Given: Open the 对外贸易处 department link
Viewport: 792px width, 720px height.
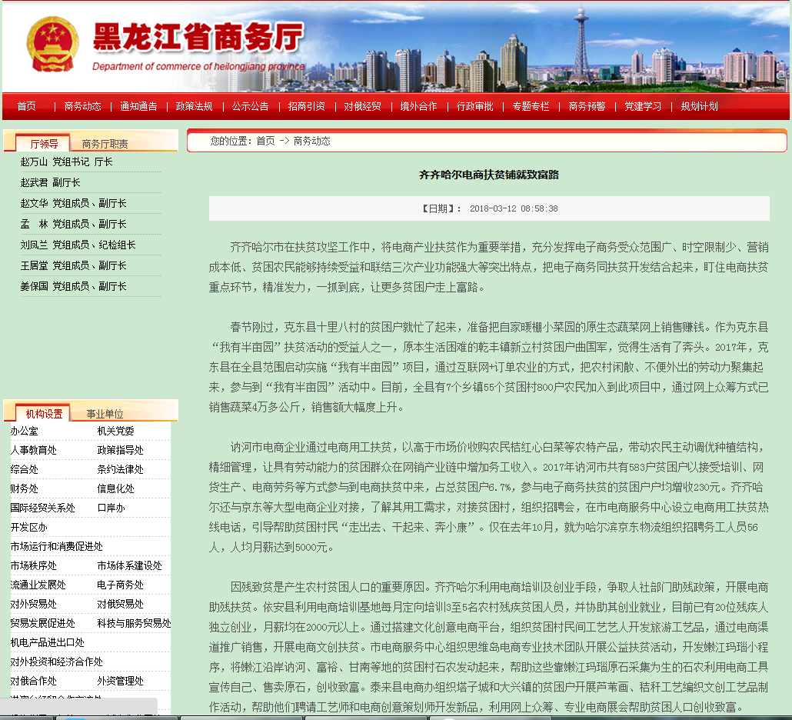Looking at the screenshot, I should click(x=33, y=604).
